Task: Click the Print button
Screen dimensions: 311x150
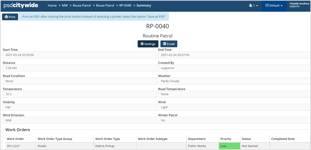Action: (x=10, y=17)
